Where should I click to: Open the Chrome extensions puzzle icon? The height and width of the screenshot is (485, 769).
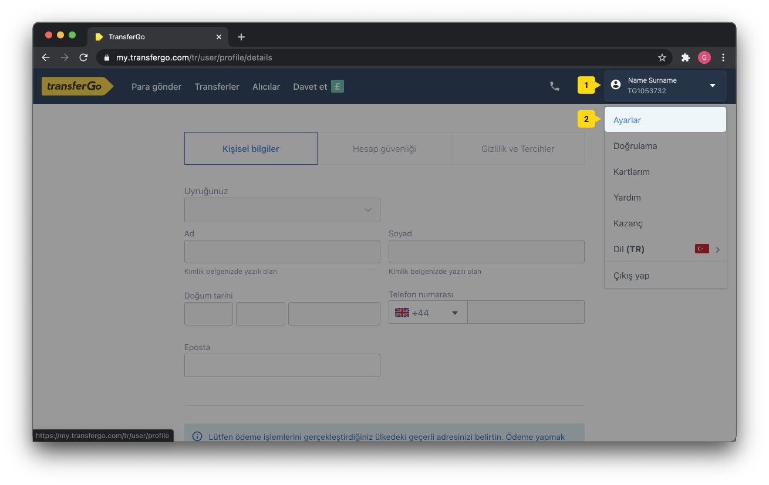point(685,57)
